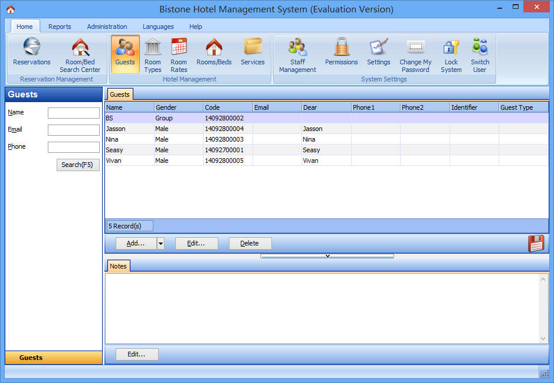Screen dimensions: 554x383
Task: Open Rooms/Beds management
Action: coord(214,52)
